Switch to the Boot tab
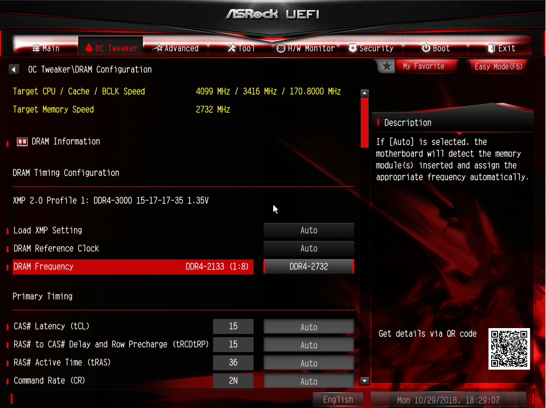 pyautogui.click(x=436, y=48)
